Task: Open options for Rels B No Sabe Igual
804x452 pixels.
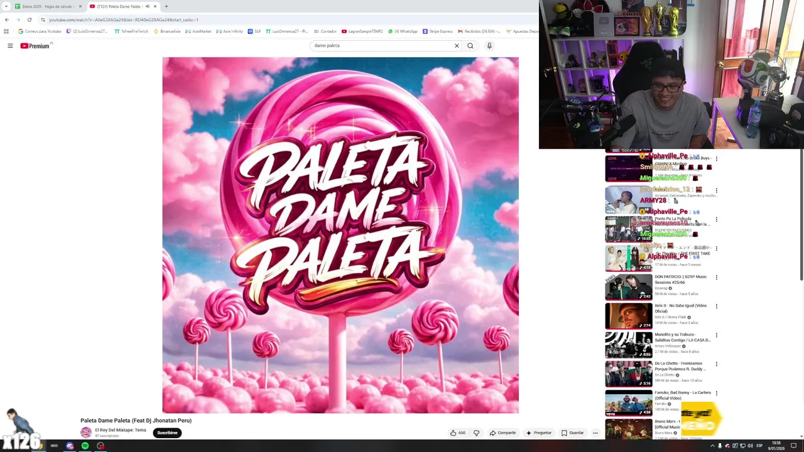Action: 716,306
